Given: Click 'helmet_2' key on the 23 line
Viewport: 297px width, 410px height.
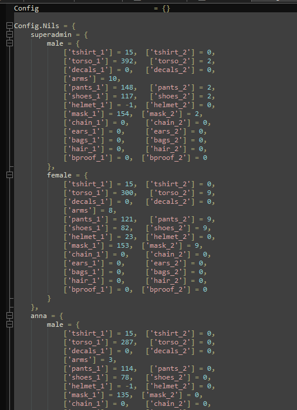Looking at the screenshot, I should pyautogui.click(x=170, y=237).
